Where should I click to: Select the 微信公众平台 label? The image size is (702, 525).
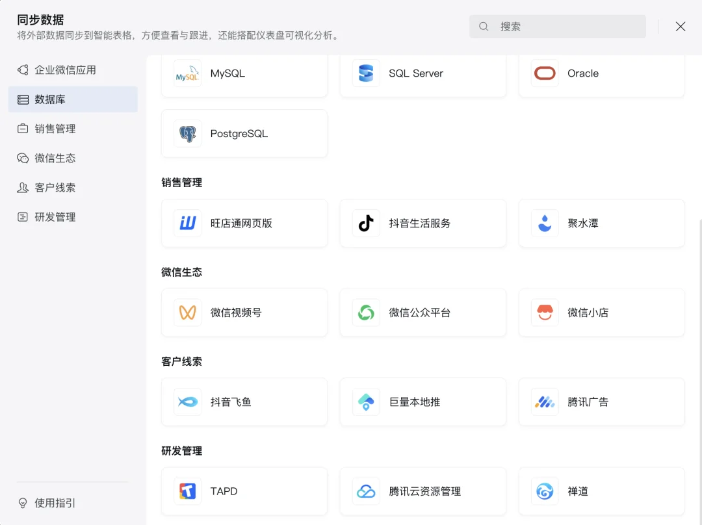click(420, 313)
